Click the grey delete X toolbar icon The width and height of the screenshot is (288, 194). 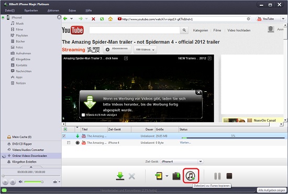point(131,176)
